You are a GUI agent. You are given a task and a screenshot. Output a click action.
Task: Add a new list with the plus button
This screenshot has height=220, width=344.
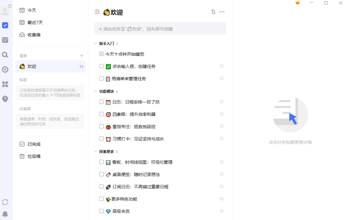pos(82,56)
